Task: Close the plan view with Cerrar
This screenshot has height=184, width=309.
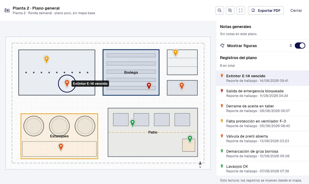Action: coord(296,10)
